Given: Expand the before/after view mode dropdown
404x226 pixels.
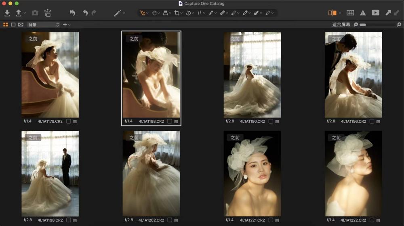Looking at the screenshot, I should [x=340, y=13].
